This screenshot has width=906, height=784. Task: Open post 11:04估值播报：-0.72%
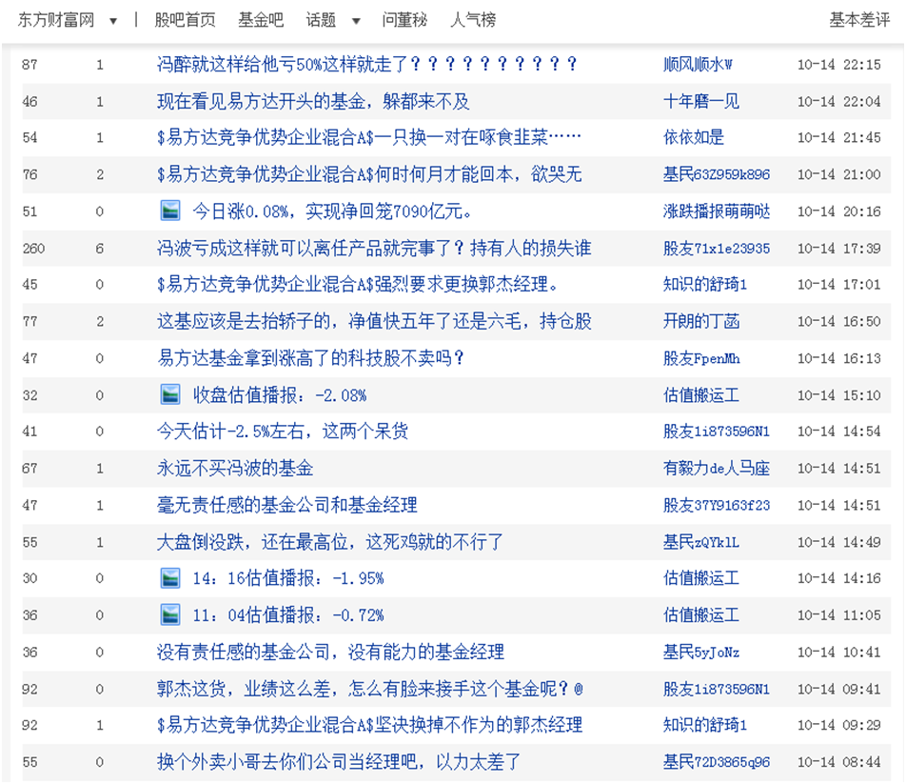[x=288, y=614]
